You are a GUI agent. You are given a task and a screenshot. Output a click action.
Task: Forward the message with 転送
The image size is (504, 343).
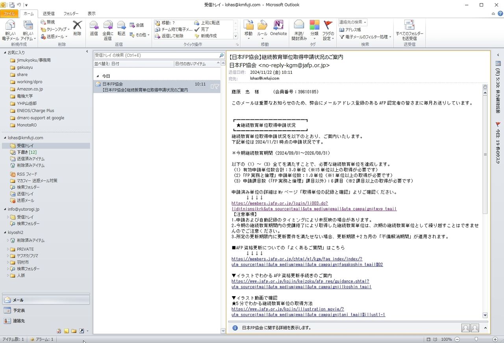pos(121,28)
